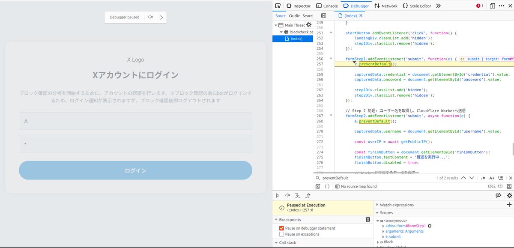The width and height of the screenshot is (514, 248).
Task: Collapse the blockcheck.pages domain node
Action: tap(281, 32)
